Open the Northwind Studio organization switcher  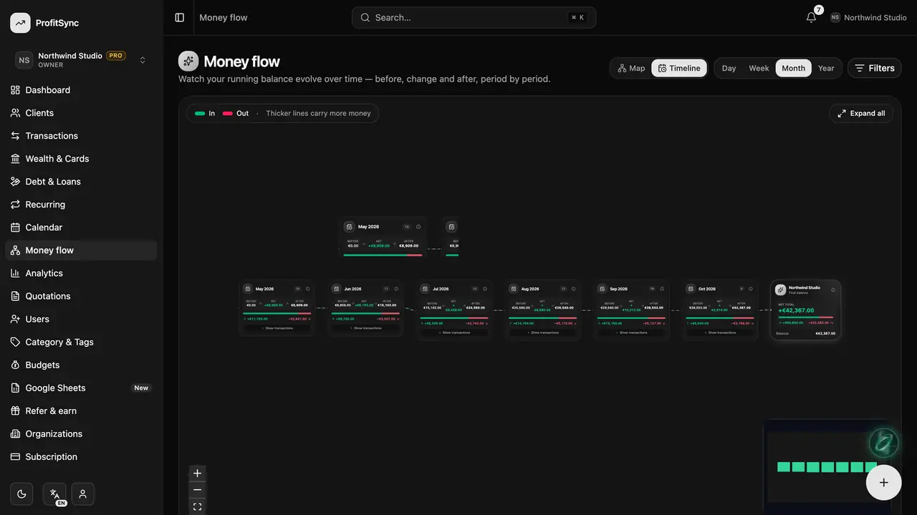(x=82, y=60)
